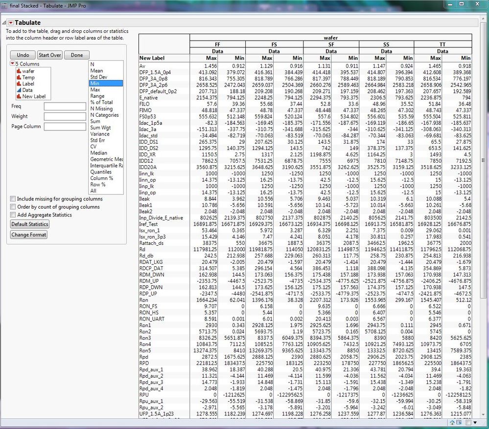Select the Data continuous column icon

tap(19, 90)
